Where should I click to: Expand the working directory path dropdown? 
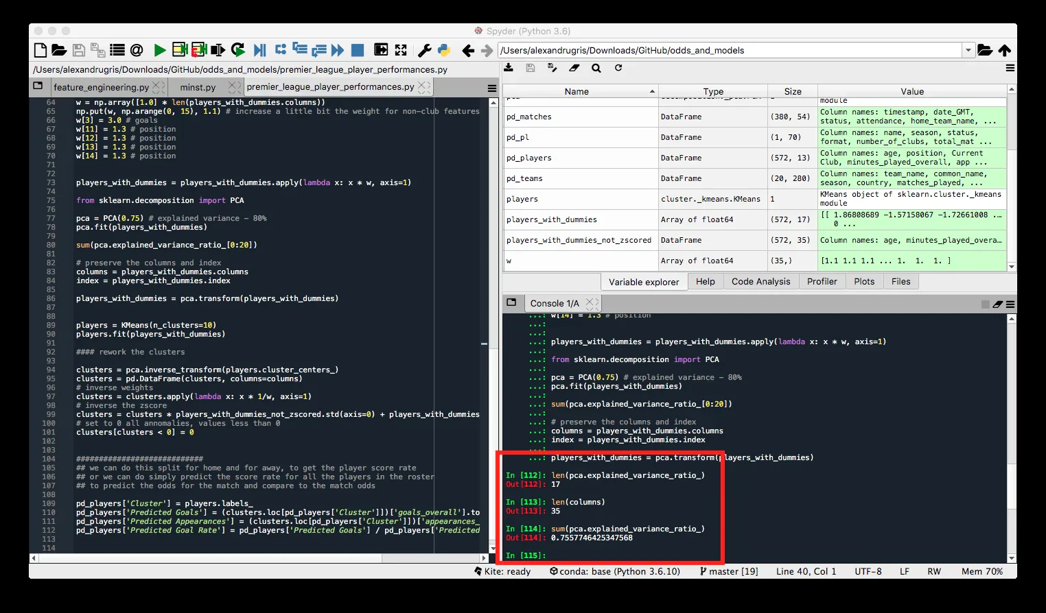968,50
